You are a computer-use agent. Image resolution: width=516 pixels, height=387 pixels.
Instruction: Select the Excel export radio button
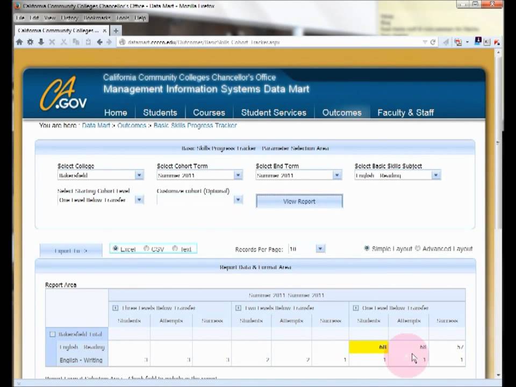115,248
